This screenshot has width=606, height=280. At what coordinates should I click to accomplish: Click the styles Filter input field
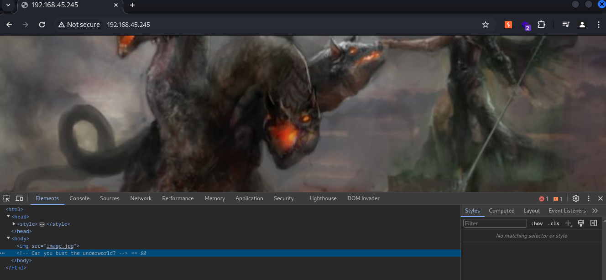click(x=495, y=223)
